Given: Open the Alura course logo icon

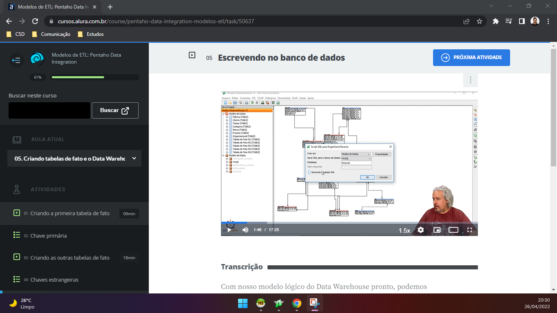Looking at the screenshot, I should [37, 59].
